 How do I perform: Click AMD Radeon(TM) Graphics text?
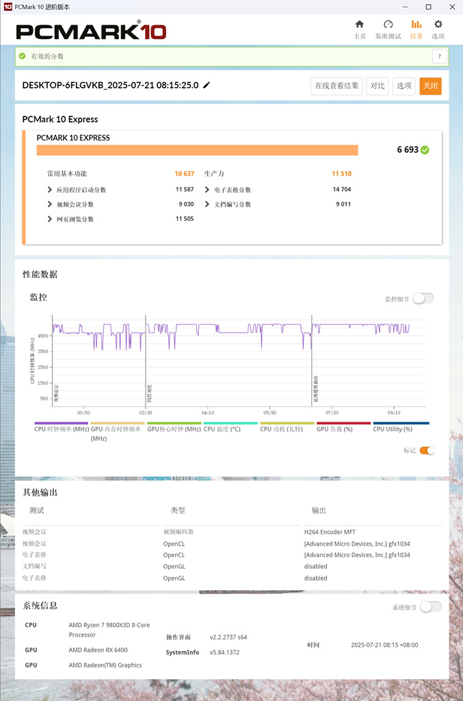pyautogui.click(x=105, y=665)
